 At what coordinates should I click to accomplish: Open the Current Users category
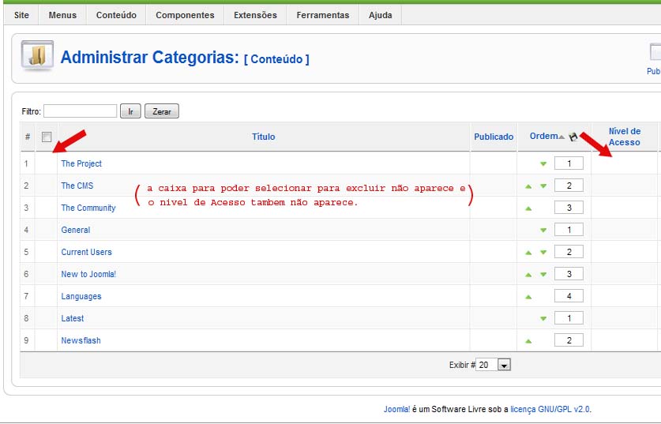click(x=86, y=252)
